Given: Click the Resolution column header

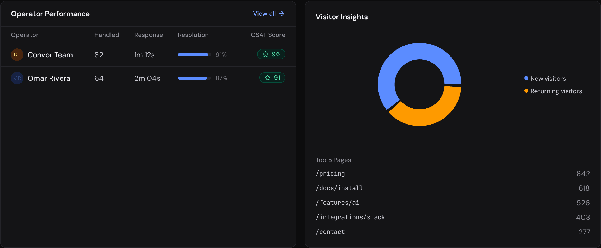Looking at the screenshot, I should pyautogui.click(x=193, y=35).
